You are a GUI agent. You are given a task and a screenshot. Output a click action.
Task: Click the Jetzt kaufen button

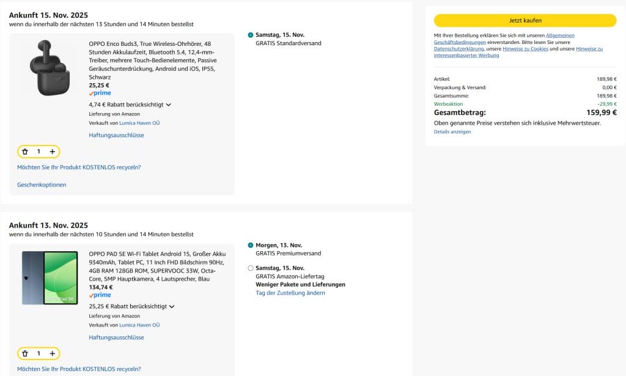pos(525,20)
